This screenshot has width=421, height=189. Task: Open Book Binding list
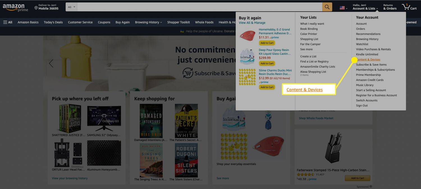click(309, 29)
